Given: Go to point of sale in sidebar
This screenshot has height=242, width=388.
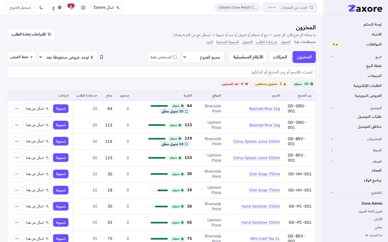Looking at the screenshot, I should click(373, 66).
